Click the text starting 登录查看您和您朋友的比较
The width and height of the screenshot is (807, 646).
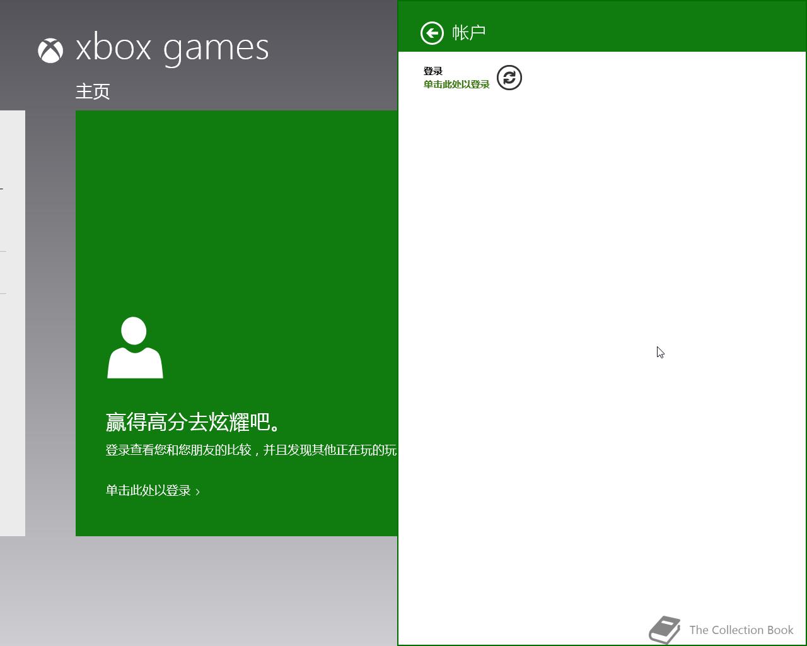(251, 450)
